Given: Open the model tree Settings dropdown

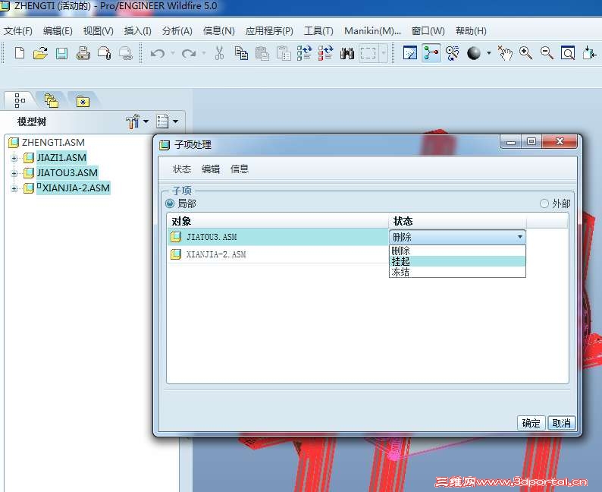Looking at the screenshot, I should 137,121.
